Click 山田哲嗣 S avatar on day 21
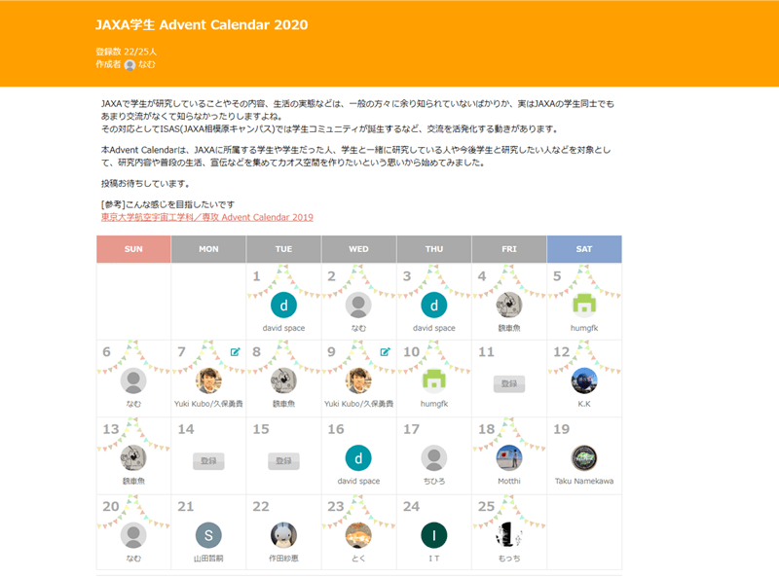Screen dimensions: 779x578 208,535
